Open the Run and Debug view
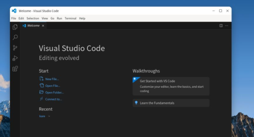The height and width of the screenshot is (137, 254). [x=15, y=58]
